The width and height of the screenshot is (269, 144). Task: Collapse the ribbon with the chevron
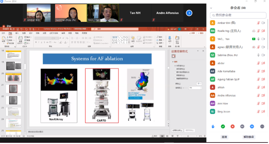click(204, 47)
